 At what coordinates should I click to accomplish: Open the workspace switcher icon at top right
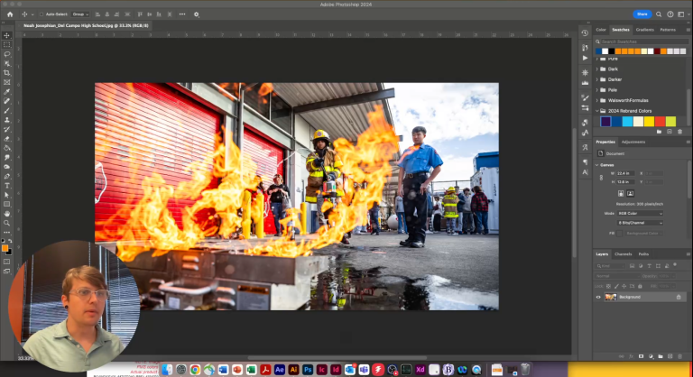click(681, 14)
